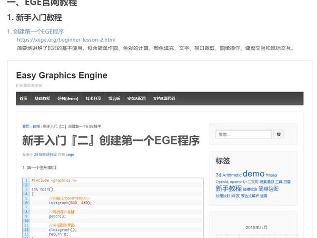Click the 1. 第一个图形窗口 section text

(x=39, y=167)
